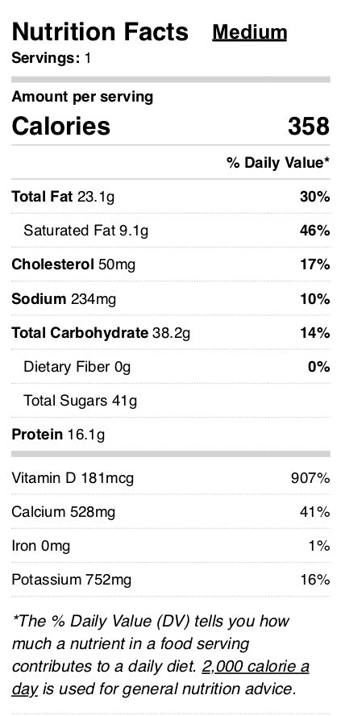The height and width of the screenshot is (716, 341).
Task: Click the Servings: 1 label
Action: pos(51,58)
